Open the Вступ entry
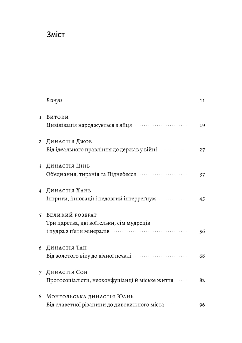The height and width of the screenshot is (343, 242). (x=54, y=100)
